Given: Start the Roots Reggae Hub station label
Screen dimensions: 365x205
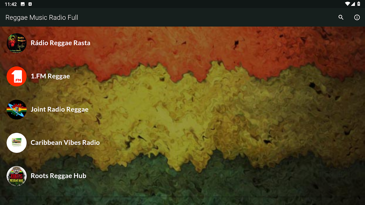Looking at the screenshot, I should pos(59,176).
